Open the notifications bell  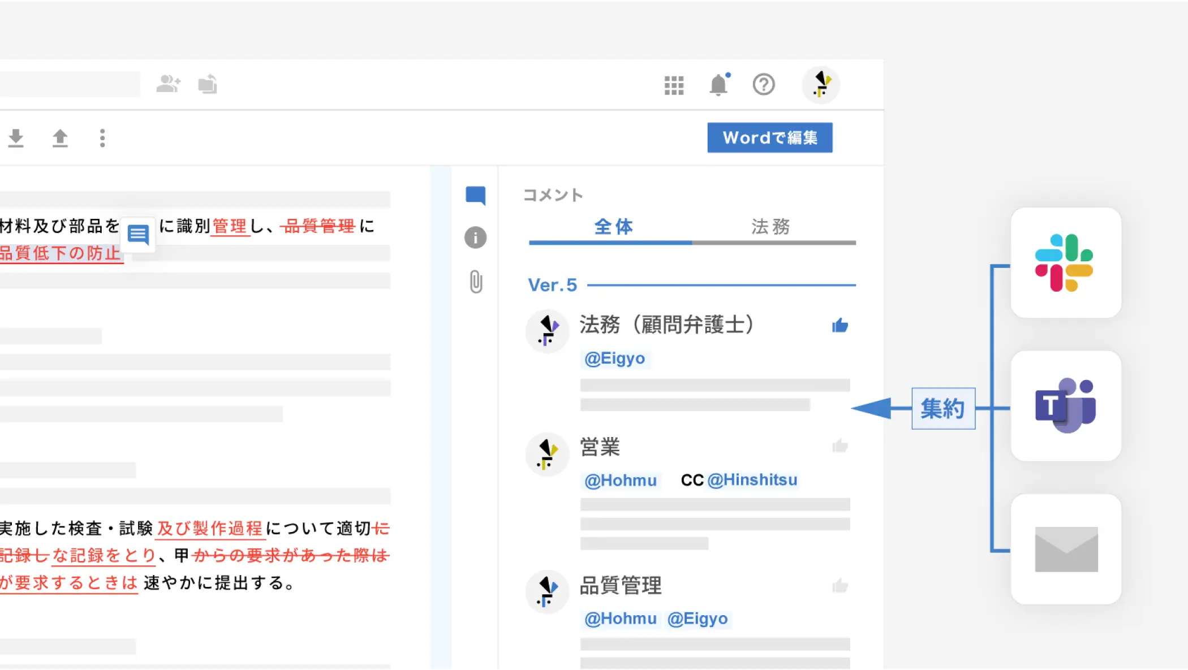tap(719, 85)
